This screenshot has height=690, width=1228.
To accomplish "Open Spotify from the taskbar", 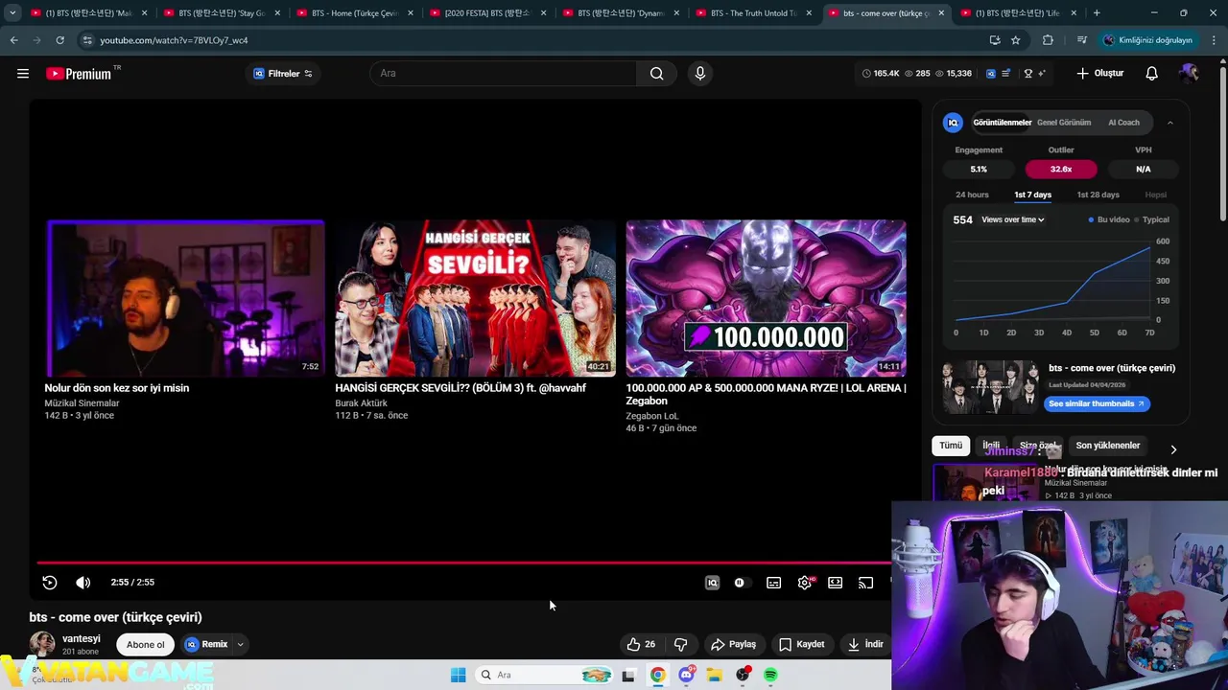I will [770, 675].
